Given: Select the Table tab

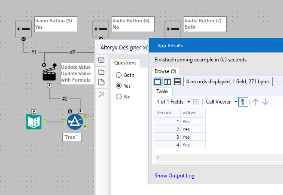Looking at the screenshot, I should (162, 91).
